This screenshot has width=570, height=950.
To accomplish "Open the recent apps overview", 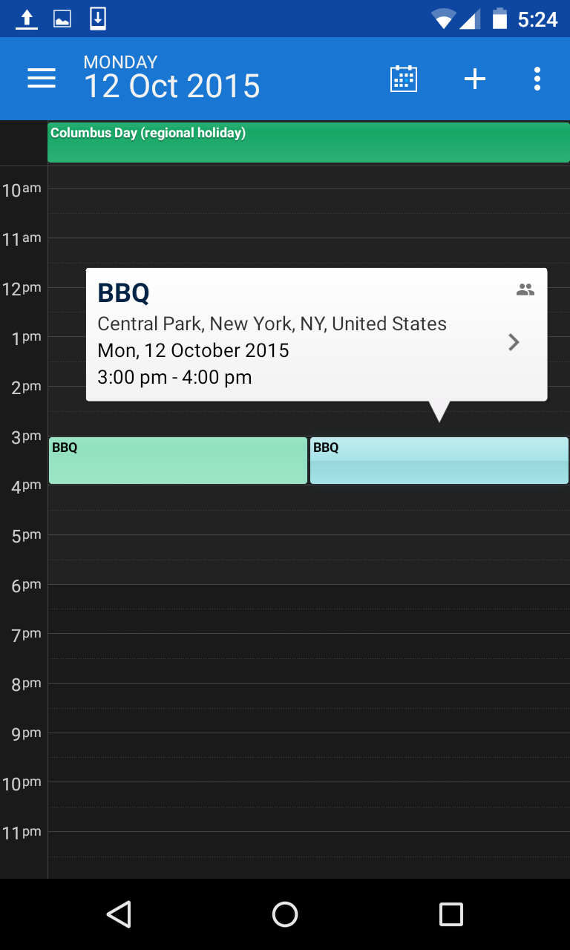I will pyautogui.click(x=451, y=914).
